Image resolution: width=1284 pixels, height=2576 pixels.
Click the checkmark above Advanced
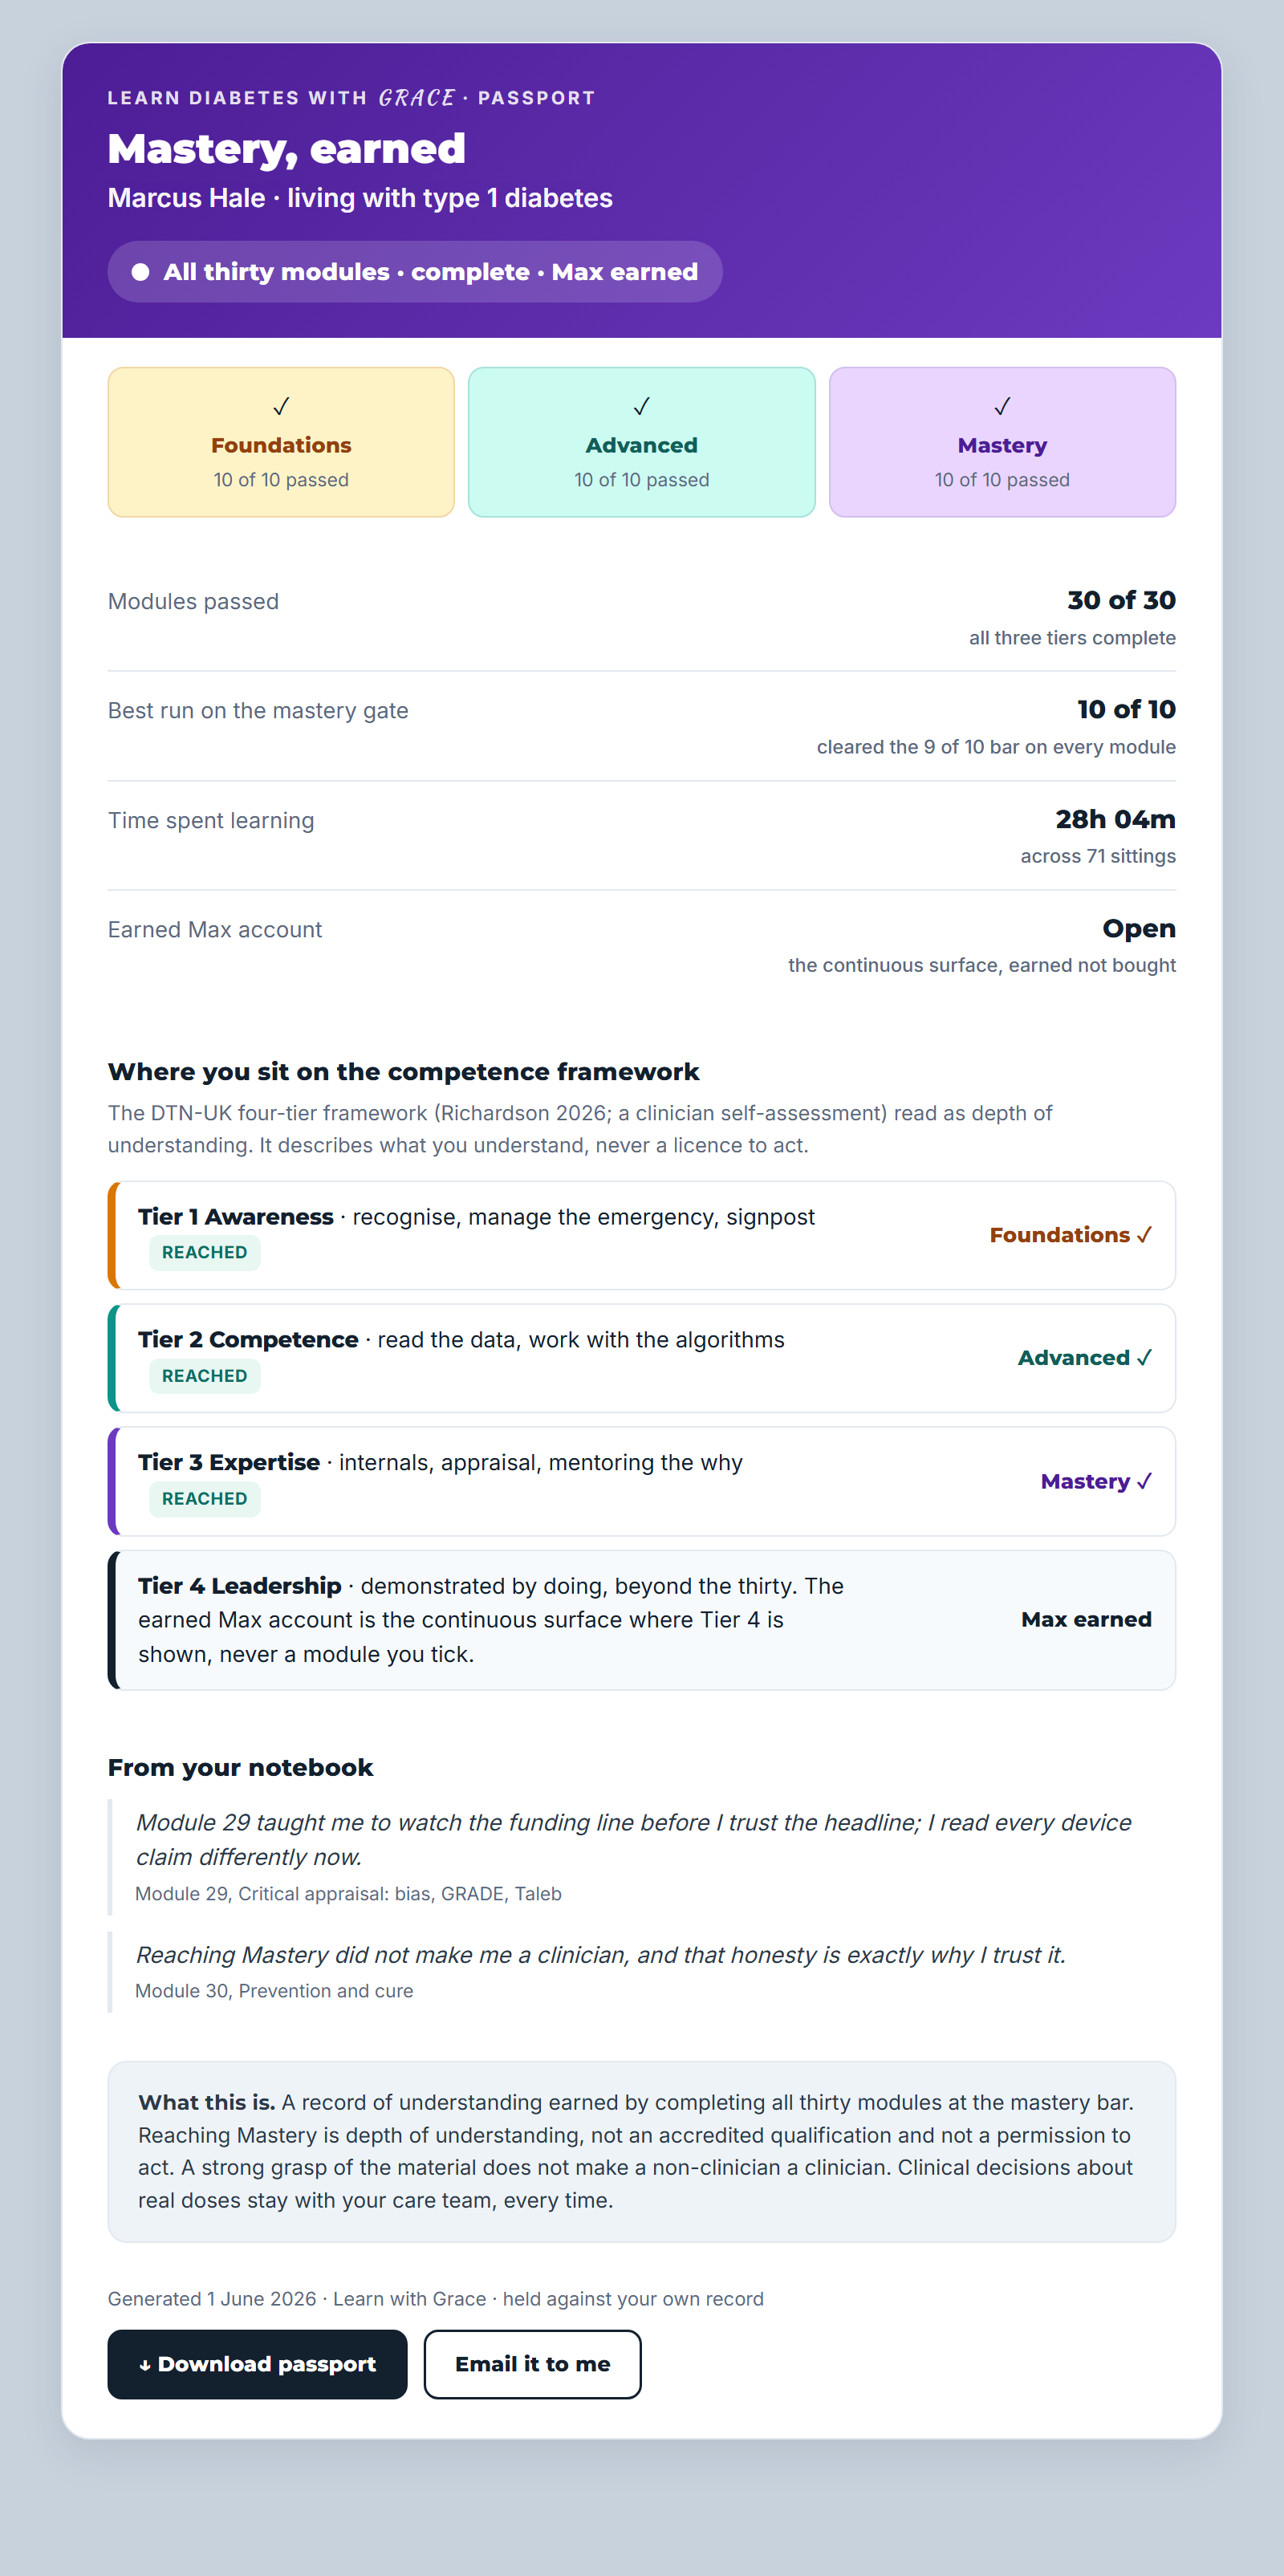coord(642,406)
